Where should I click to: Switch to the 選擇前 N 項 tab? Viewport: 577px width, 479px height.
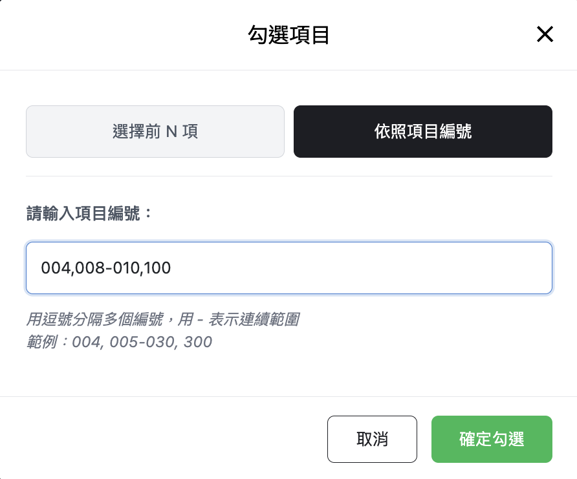155,132
